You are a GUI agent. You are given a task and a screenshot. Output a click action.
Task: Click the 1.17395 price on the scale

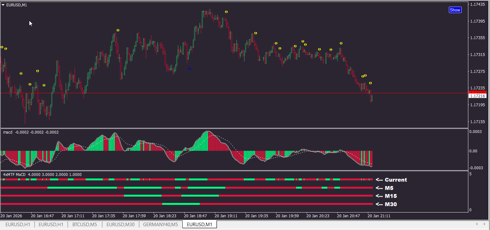(478, 21)
